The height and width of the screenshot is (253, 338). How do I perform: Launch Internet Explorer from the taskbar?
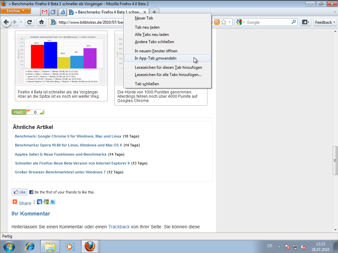point(30,246)
